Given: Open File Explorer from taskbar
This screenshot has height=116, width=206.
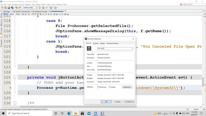Looking at the screenshot, I should click(x=76, y=113).
